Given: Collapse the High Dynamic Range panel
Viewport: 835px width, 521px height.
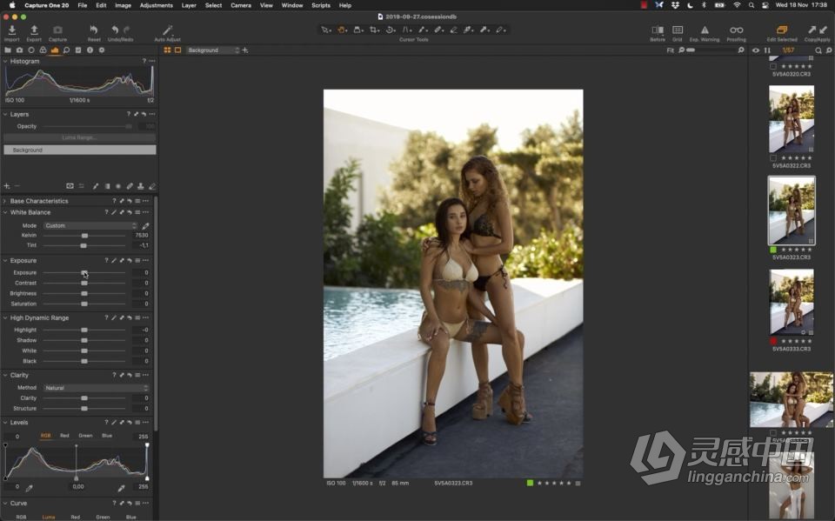Looking at the screenshot, I should pyautogui.click(x=5, y=317).
